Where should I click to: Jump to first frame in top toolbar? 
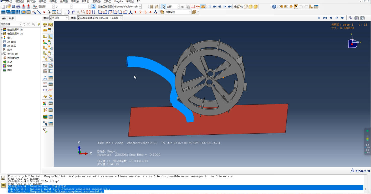214,7
